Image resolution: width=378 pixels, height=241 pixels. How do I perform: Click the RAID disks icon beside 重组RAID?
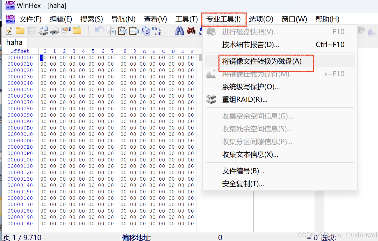click(x=211, y=99)
